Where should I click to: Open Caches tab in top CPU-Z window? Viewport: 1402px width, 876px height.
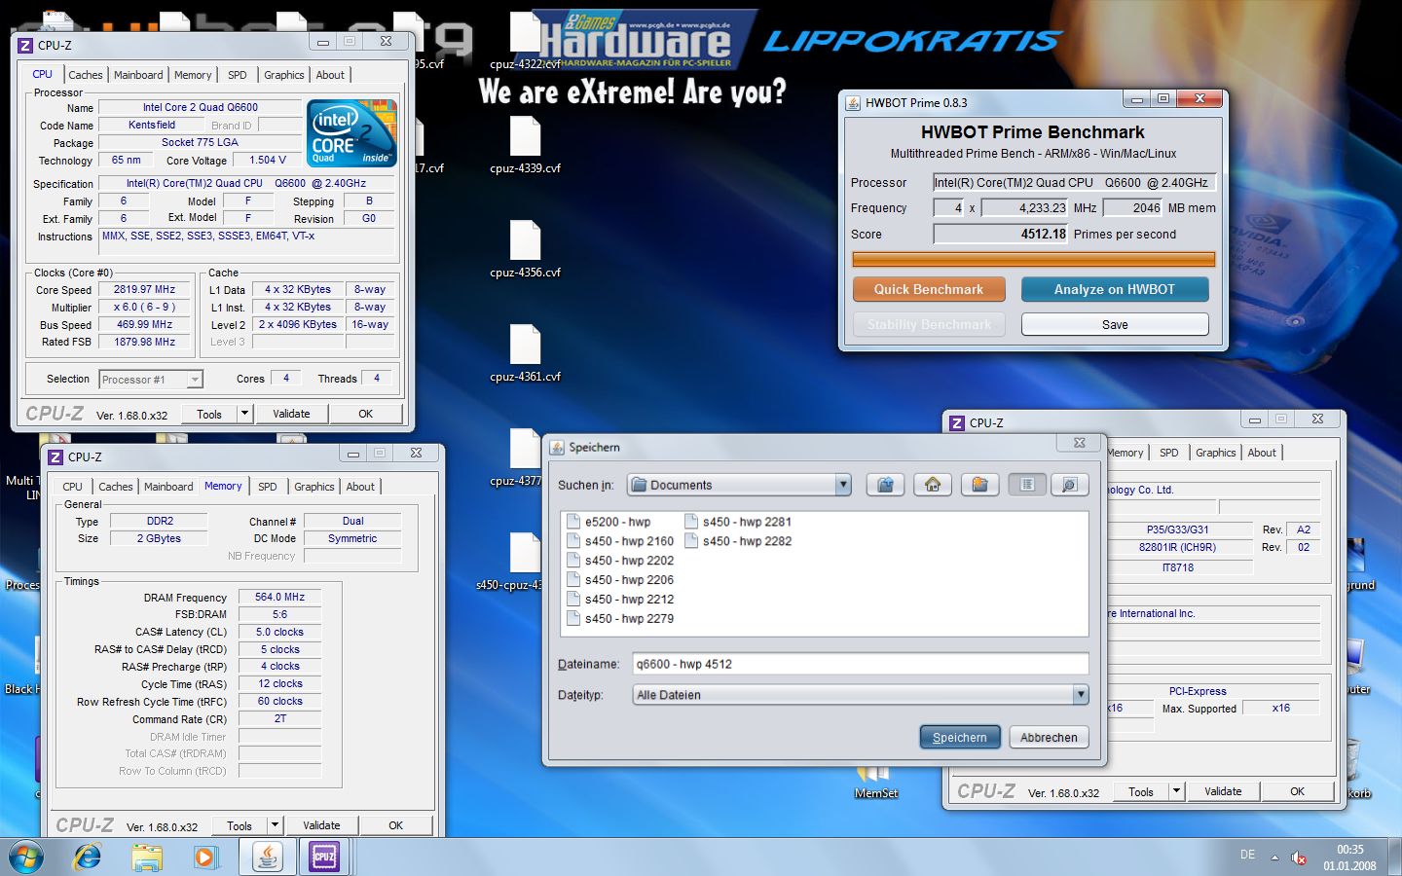coord(86,75)
